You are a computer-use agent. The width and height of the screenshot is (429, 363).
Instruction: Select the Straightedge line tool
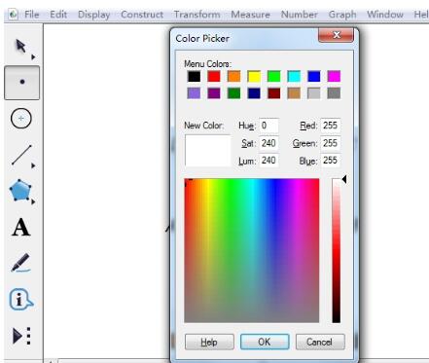21,155
